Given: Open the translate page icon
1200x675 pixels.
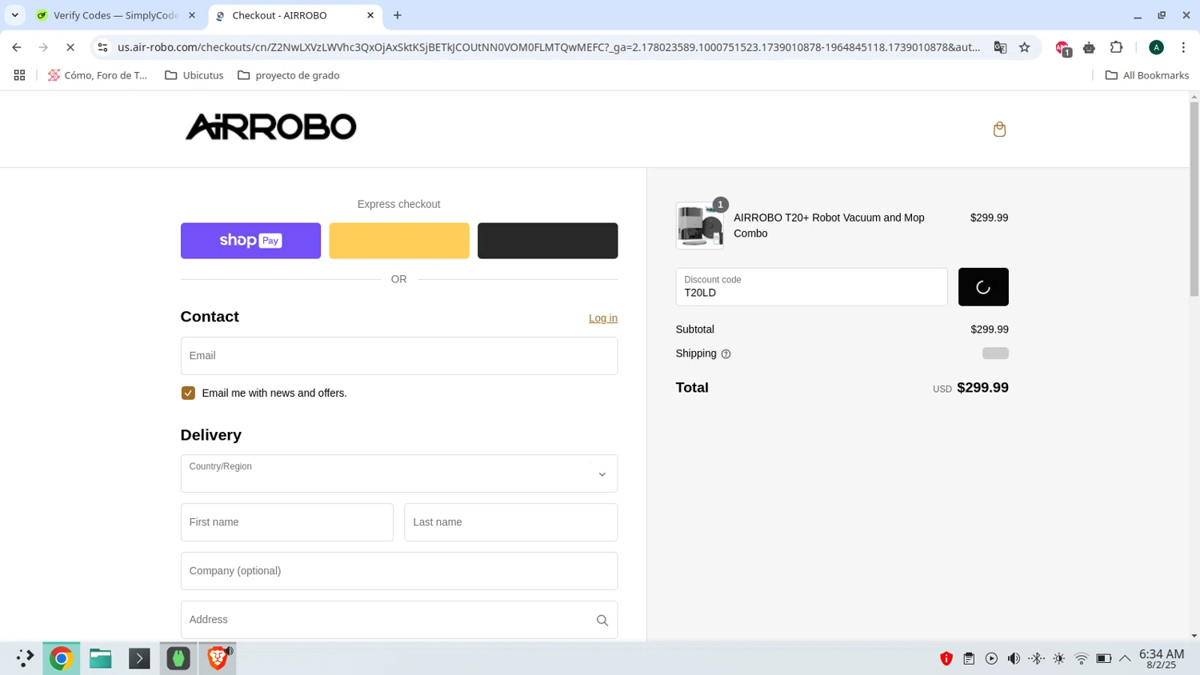Looking at the screenshot, I should (1000, 47).
